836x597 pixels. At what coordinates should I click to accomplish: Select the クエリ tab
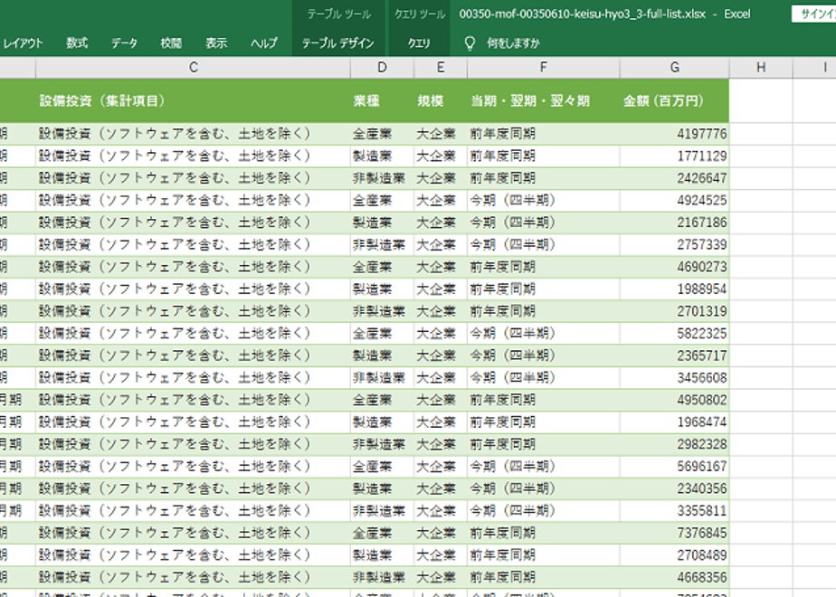click(x=419, y=43)
